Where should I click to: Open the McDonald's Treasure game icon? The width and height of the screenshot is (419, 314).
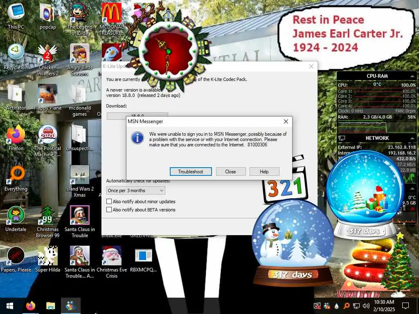111,19
